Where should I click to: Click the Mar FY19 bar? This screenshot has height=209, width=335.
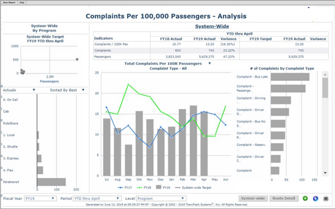[x=193, y=141]
